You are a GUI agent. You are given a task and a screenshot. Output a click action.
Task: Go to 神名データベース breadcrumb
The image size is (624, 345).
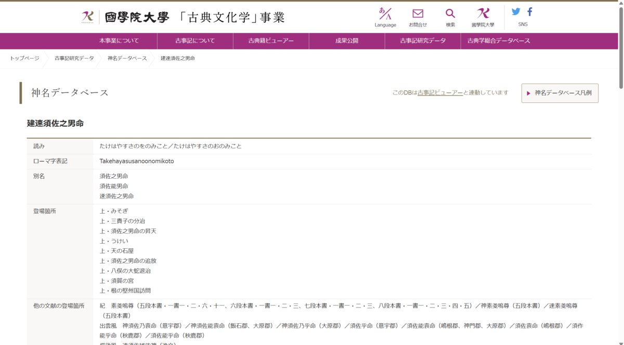(127, 58)
